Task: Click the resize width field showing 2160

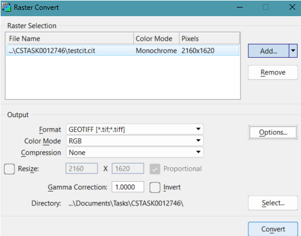Action: pos(81,168)
